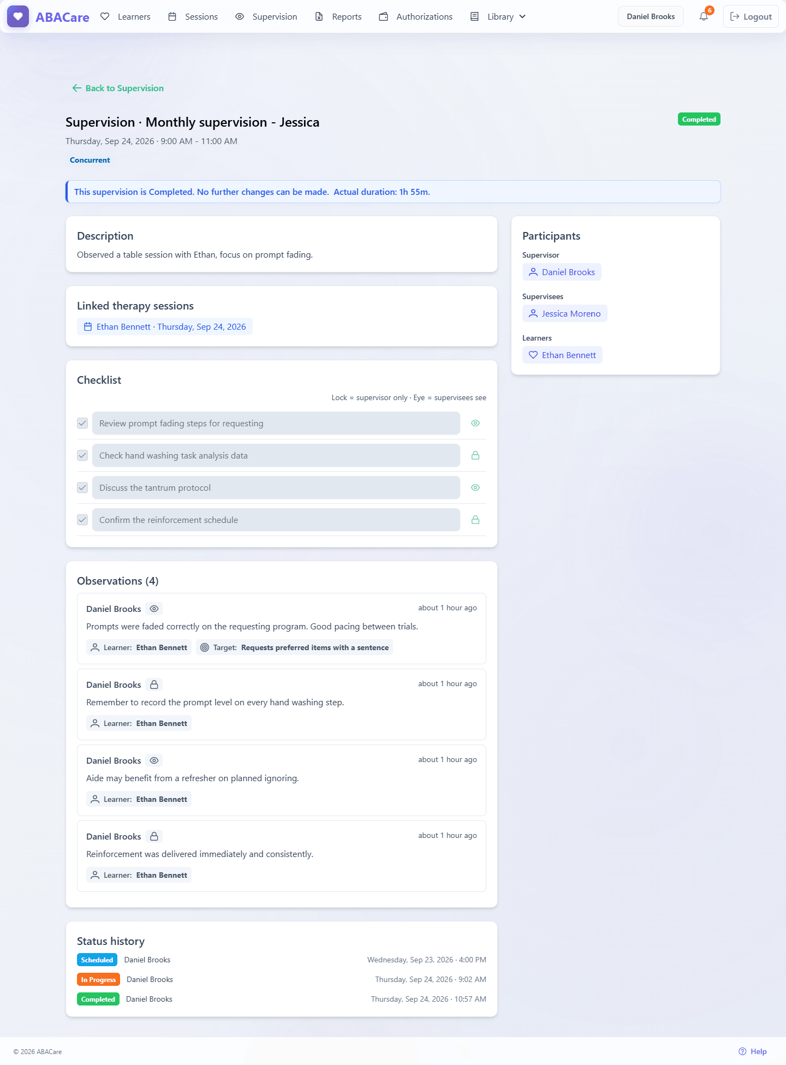Screen dimensions: 786x1065
Task: Click the Discuss the tantrum protocol text field
Action: [x=276, y=487]
